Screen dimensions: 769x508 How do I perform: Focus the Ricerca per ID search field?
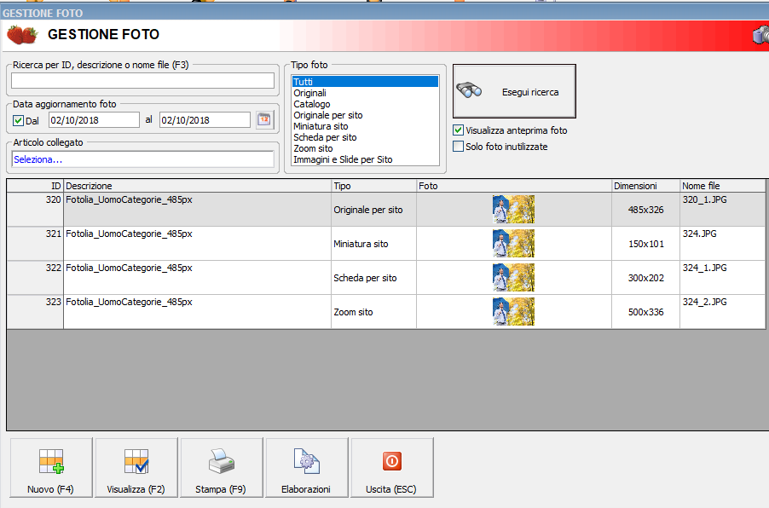tap(142, 80)
